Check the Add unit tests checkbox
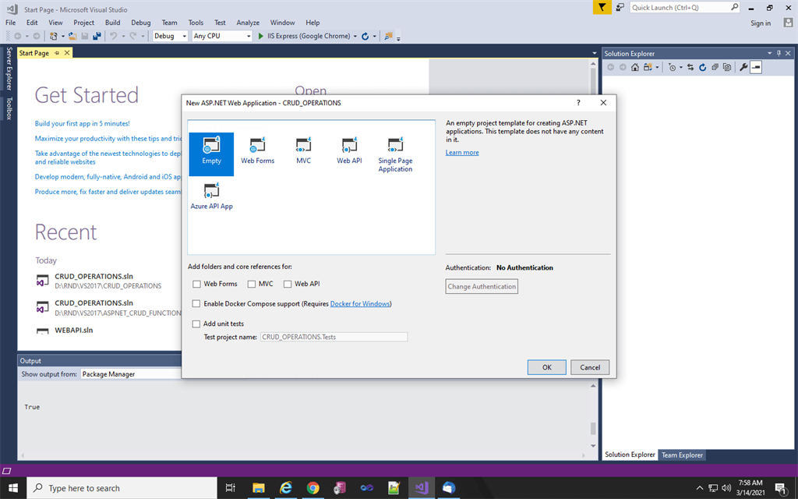This screenshot has width=798, height=499. (x=196, y=324)
